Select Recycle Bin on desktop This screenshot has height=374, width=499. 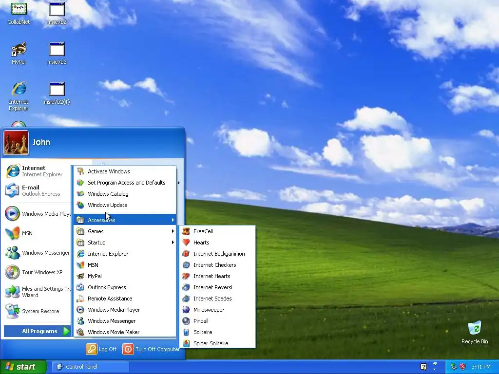click(x=475, y=333)
